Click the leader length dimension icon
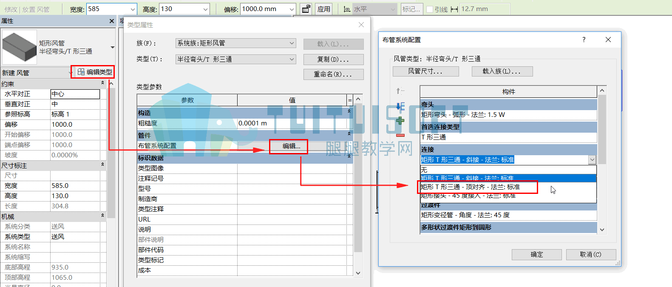This screenshot has height=287, width=672. tap(454, 9)
